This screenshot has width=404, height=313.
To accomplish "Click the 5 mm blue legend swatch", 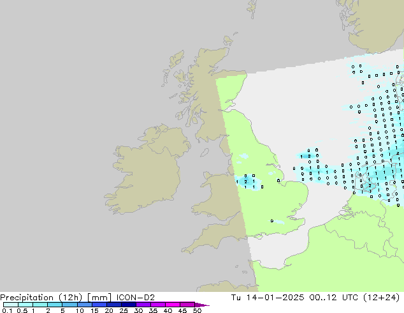I will [69, 305].
